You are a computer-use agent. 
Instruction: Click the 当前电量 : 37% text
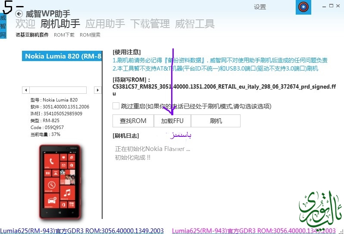(45, 134)
